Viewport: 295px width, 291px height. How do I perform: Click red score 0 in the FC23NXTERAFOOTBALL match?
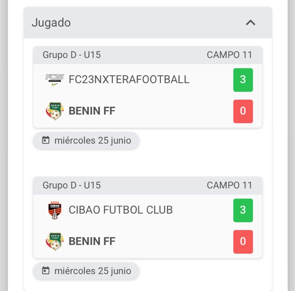click(243, 111)
